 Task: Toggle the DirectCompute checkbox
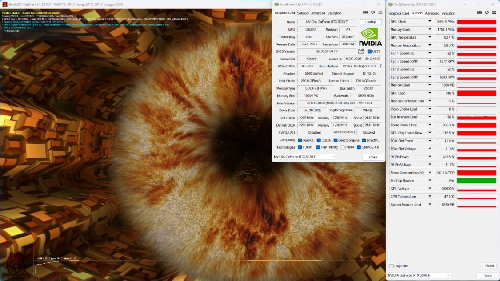click(x=336, y=140)
